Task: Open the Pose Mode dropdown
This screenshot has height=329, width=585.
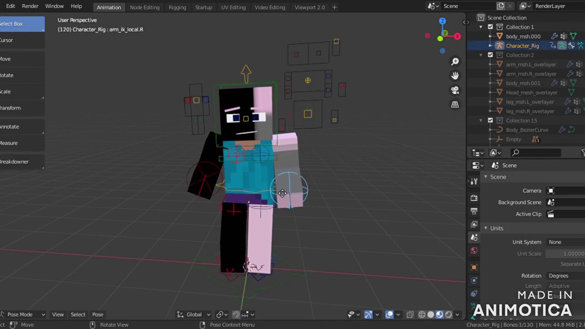Action: [x=23, y=314]
